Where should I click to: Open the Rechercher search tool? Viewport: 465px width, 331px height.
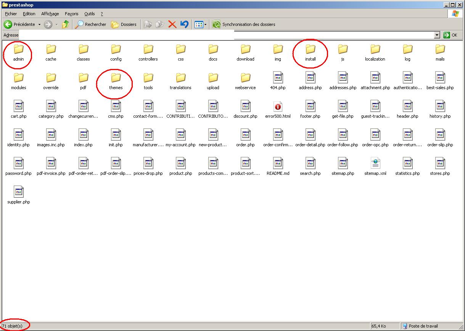(91, 24)
